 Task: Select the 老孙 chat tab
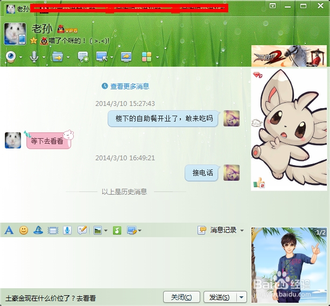click(18, 9)
